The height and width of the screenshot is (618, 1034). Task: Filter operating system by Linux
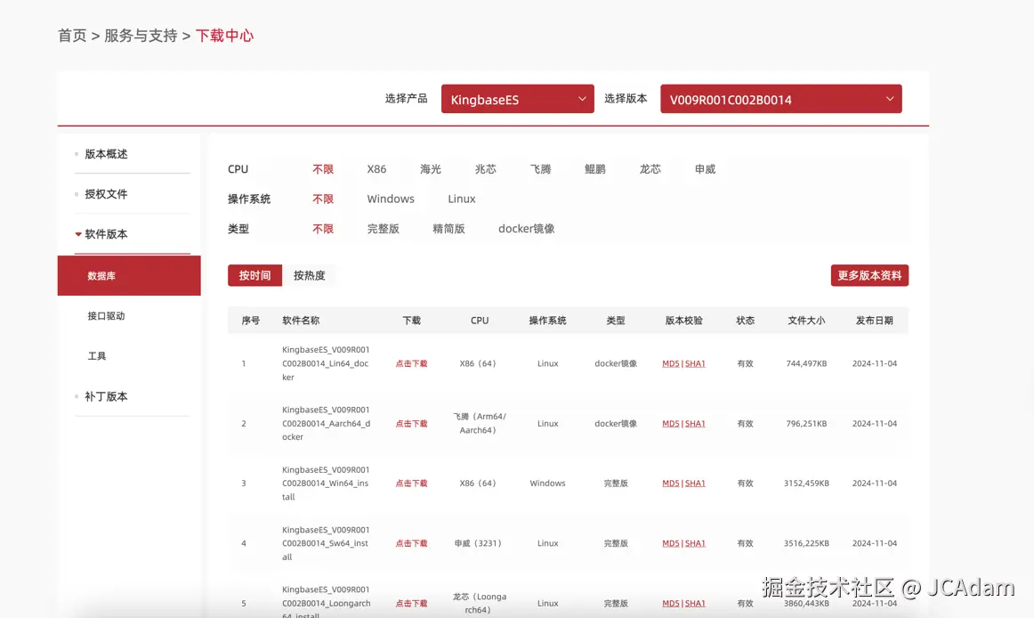point(462,199)
